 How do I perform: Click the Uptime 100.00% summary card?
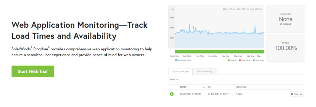tap(286, 48)
